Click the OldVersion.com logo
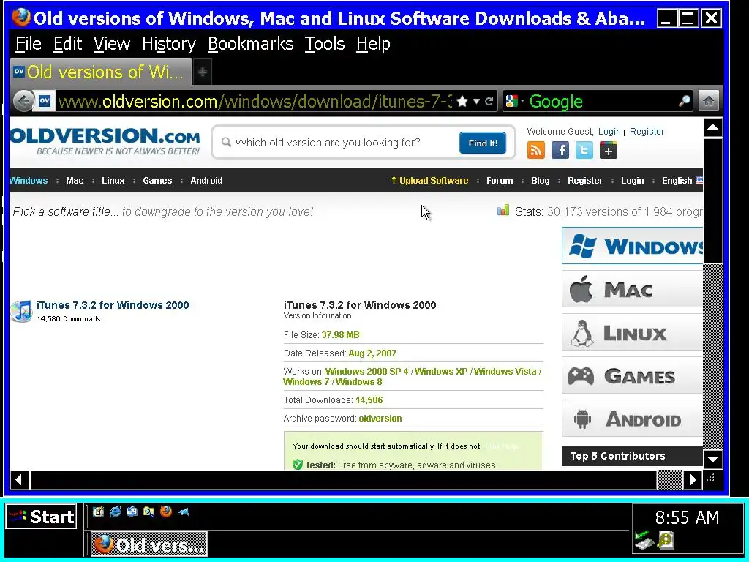 point(105,141)
